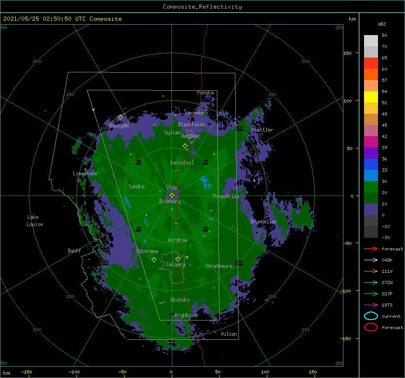Click the Airdrie label
This screenshot has height=378, width=405.
point(177,240)
